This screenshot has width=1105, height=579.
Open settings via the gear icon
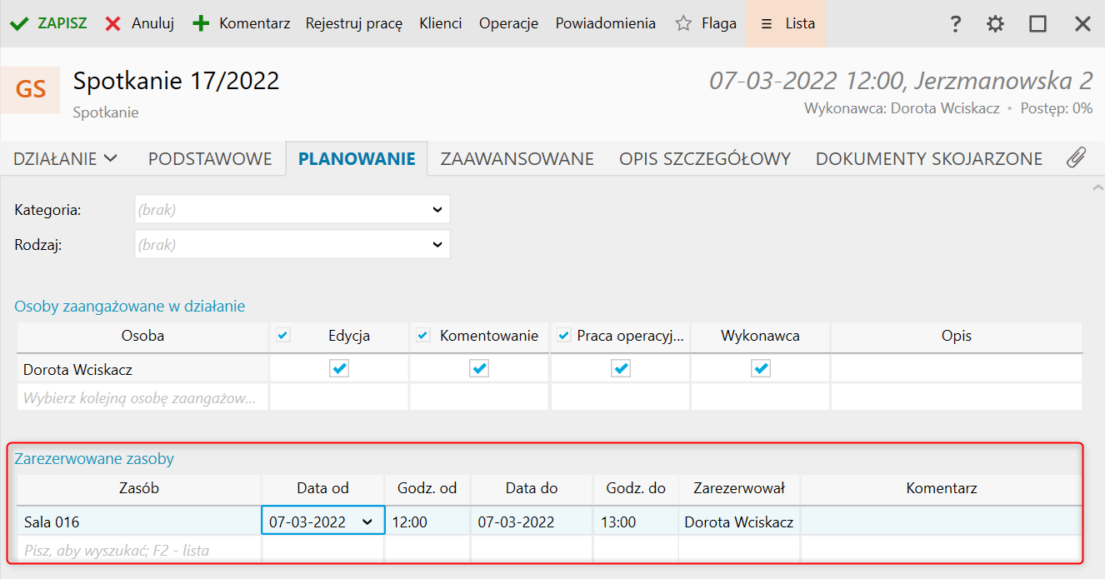[x=995, y=24]
